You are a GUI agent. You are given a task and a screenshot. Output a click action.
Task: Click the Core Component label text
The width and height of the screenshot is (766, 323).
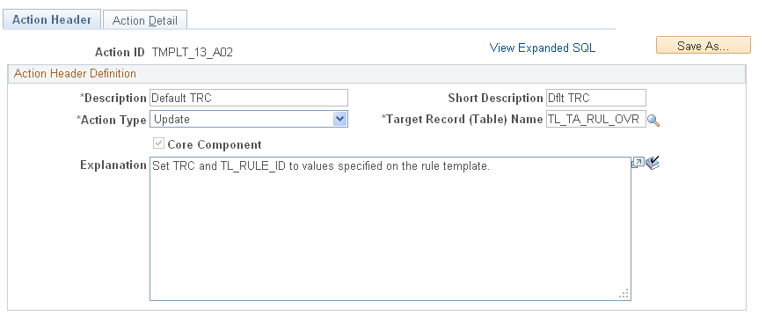pos(215,144)
